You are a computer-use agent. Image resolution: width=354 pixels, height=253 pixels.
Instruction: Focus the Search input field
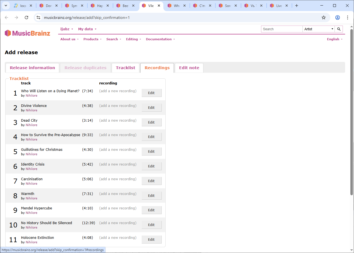point(282,29)
